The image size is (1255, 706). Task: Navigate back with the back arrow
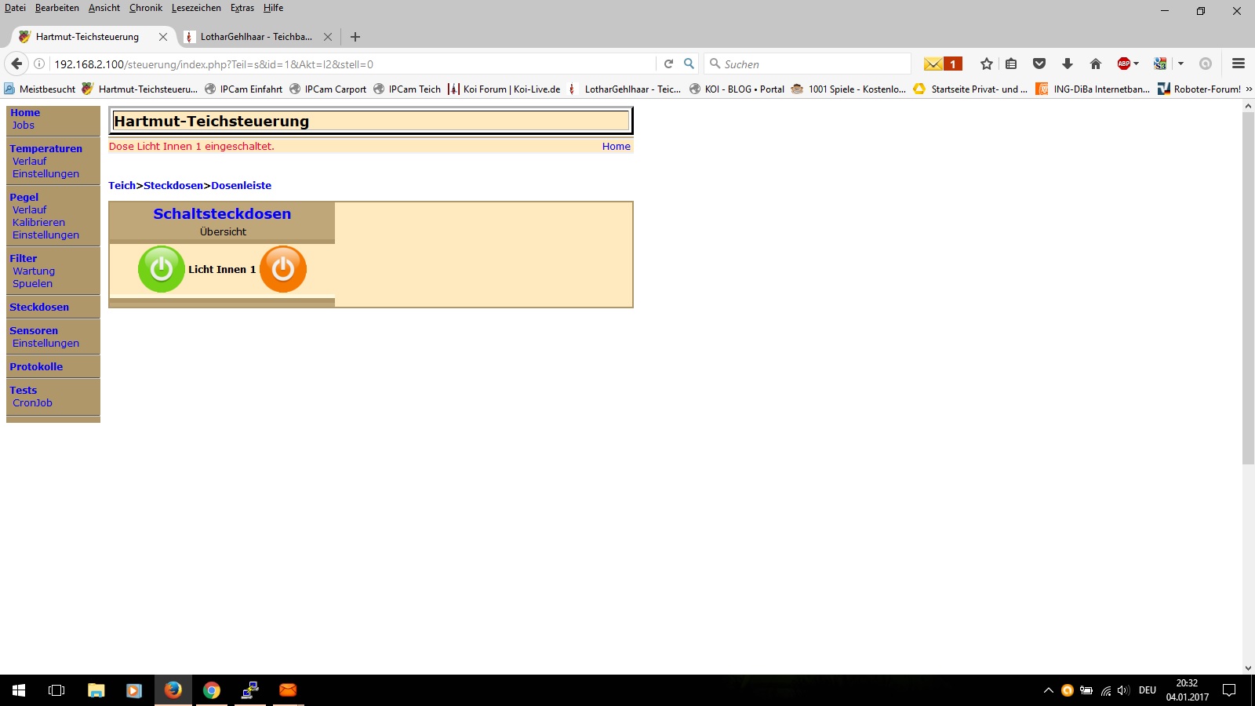tap(16, 64)
